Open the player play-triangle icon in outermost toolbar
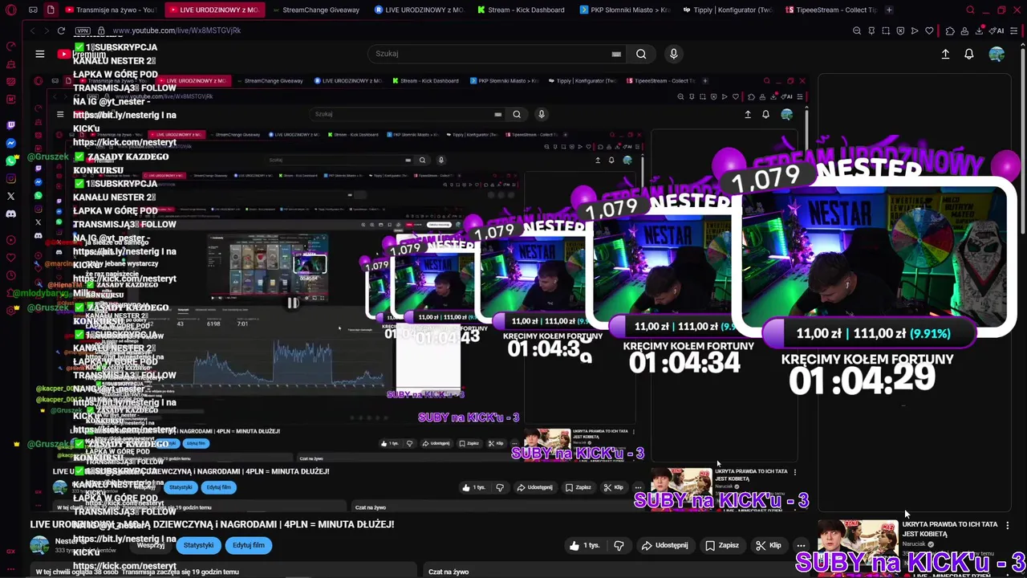This screenshot has height=578, width=1027. coord(915,31)
